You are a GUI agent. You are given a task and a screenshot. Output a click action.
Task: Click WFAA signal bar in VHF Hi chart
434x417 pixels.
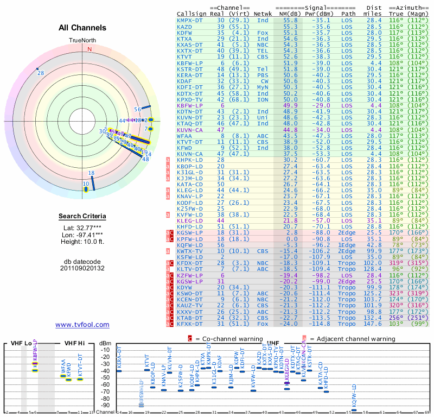point(63,376)
